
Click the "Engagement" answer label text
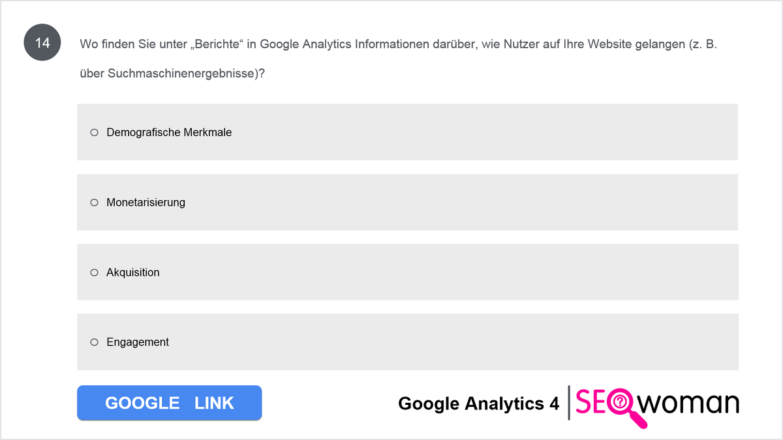pyautogui.click(x=138, y=342)
